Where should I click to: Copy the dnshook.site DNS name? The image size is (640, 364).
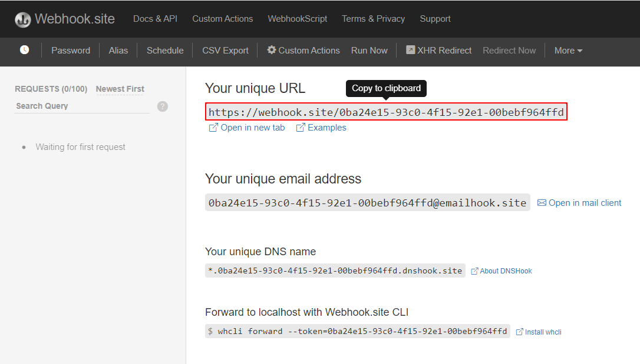coord(335,271)
